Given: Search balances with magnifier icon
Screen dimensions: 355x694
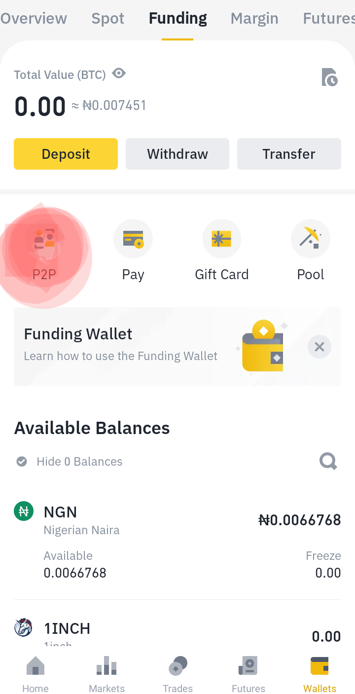Looking at the screenshot, I should point(328,462).
